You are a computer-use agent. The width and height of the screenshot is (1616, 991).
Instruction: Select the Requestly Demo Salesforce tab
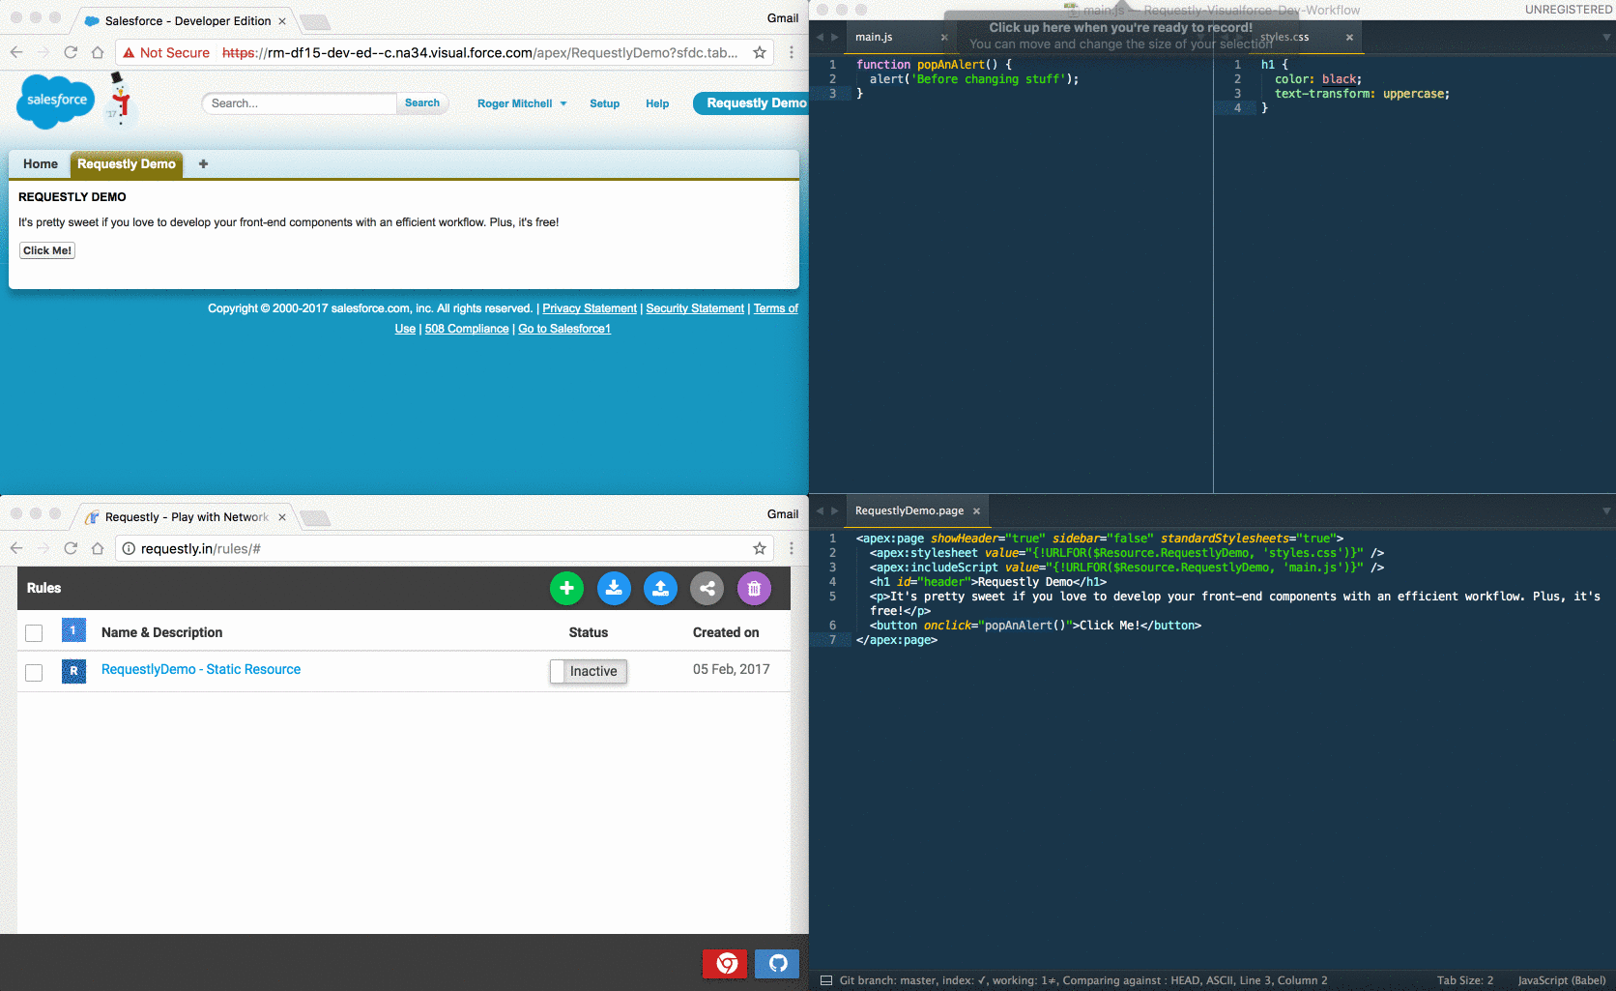click(x=127, y=164)
